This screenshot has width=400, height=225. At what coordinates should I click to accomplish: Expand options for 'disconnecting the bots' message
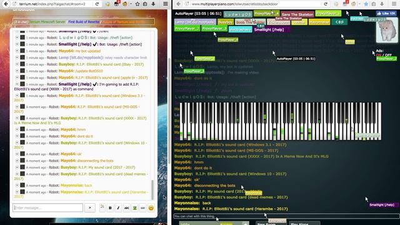[x=17, y=161]
